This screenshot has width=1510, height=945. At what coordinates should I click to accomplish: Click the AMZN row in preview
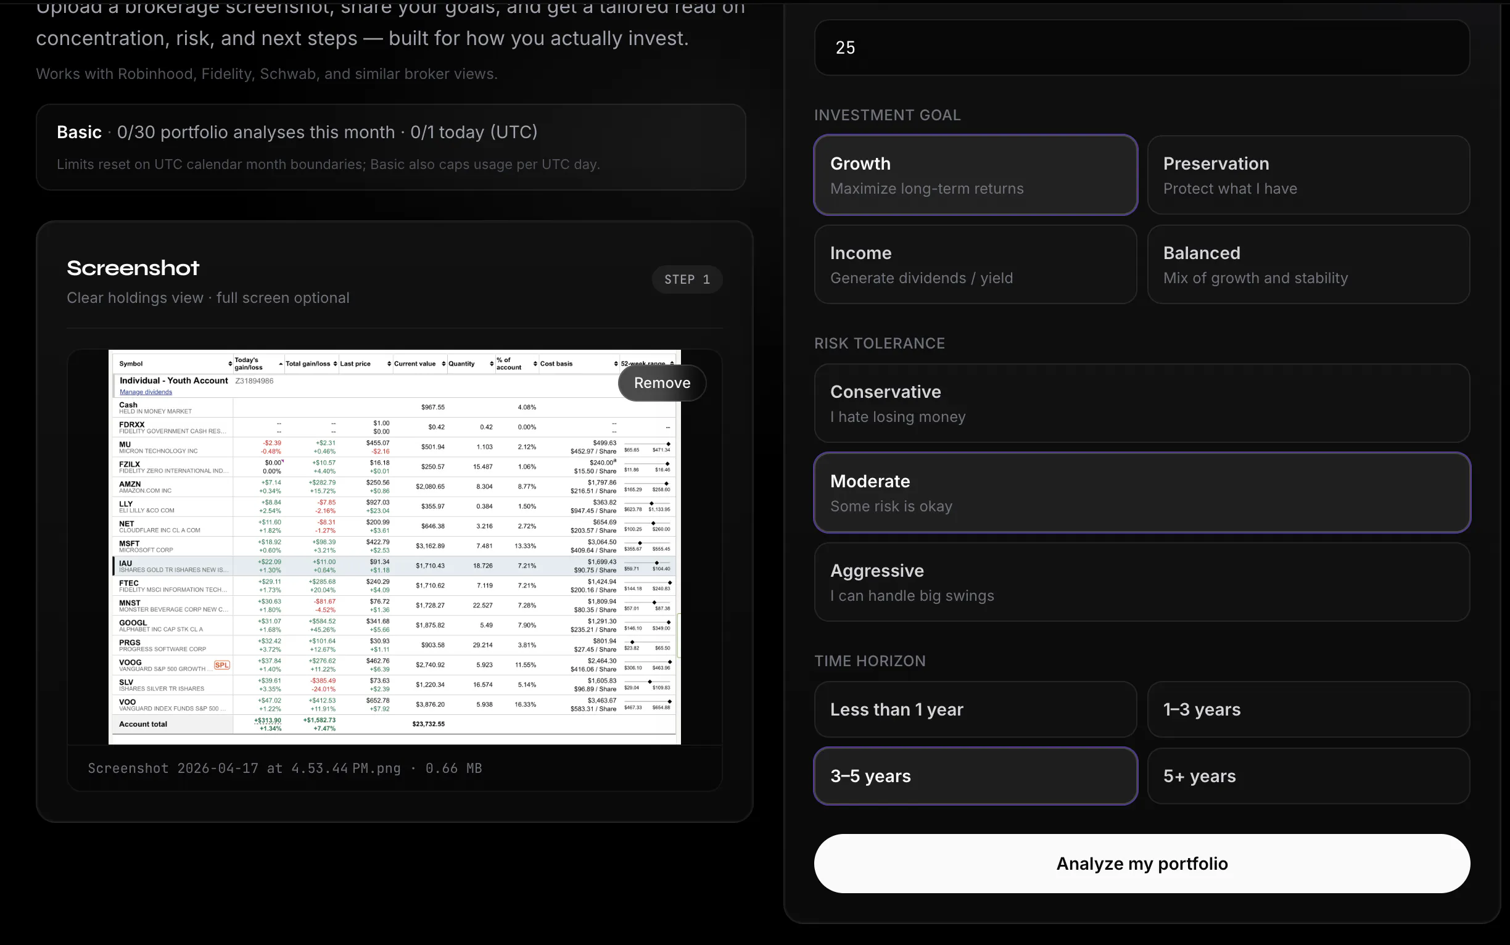click(x=394, y=487)
